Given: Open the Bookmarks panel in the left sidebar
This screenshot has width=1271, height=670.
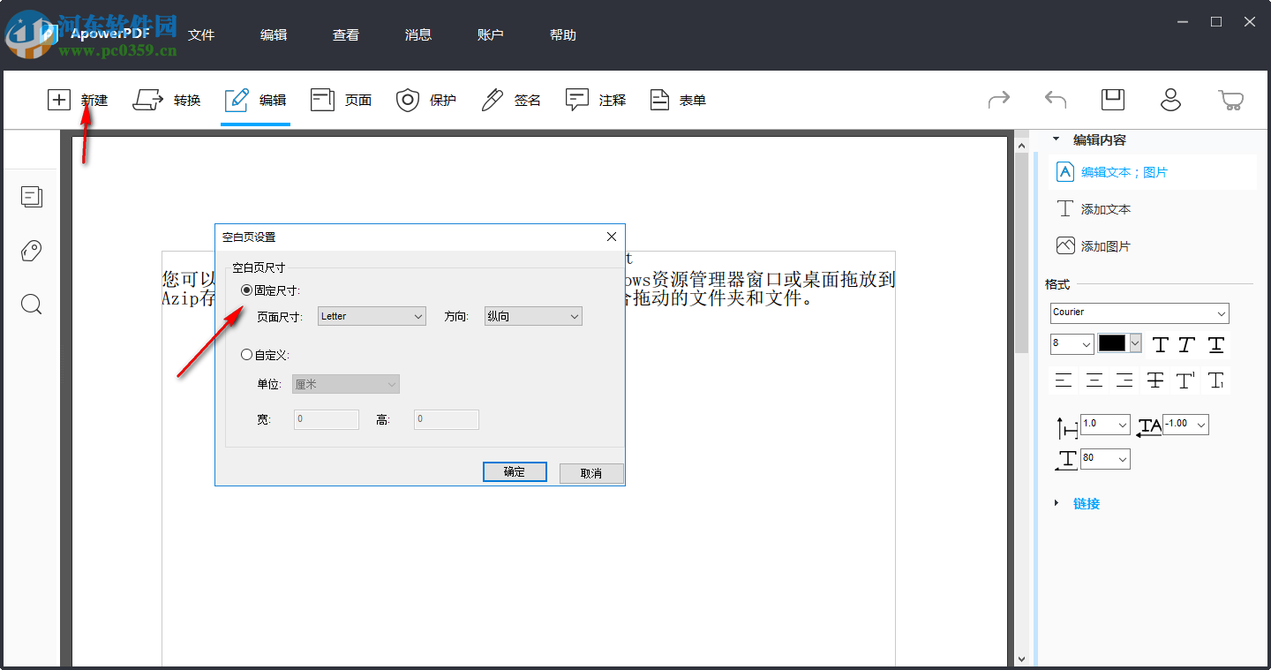Looking at the screenshot, I should pyautogui.click(x=31, y=251).
